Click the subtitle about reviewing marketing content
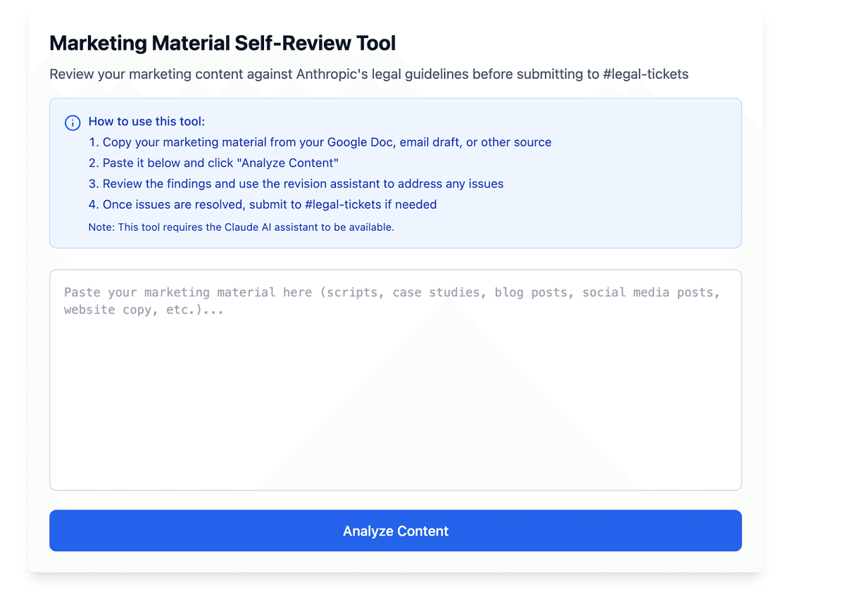 coord(368,74)
